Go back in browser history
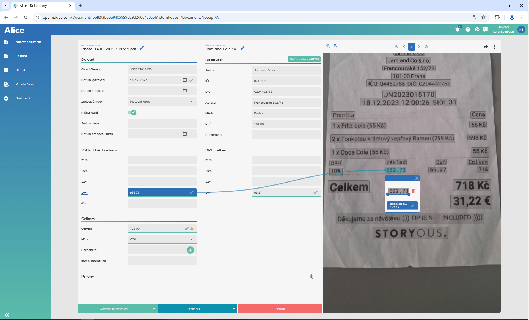 [x=6, y=17]
